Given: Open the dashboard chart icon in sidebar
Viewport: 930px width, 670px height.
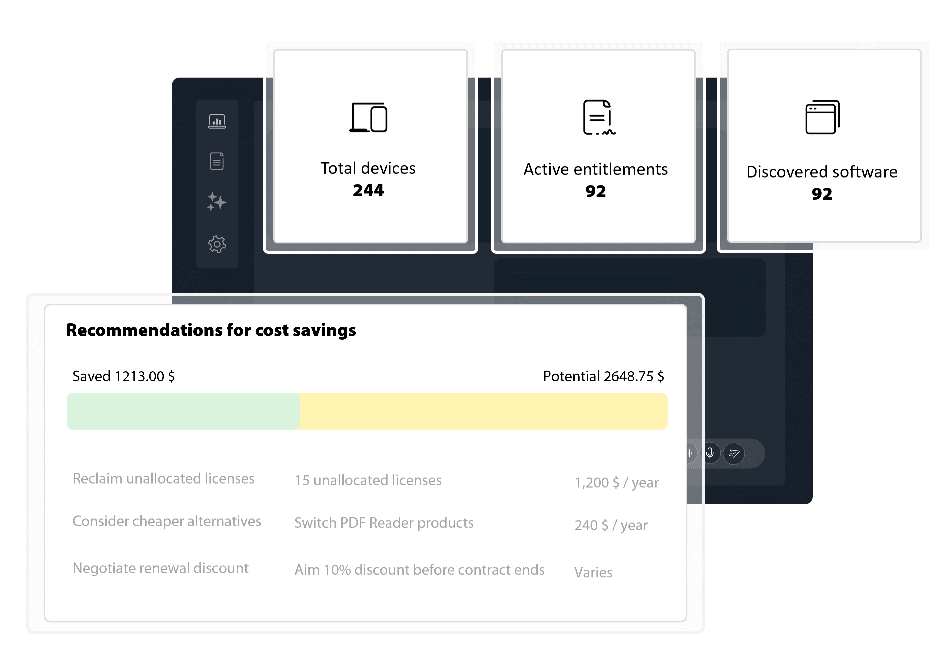Looking at the screenshot, I should coord(217,121).
